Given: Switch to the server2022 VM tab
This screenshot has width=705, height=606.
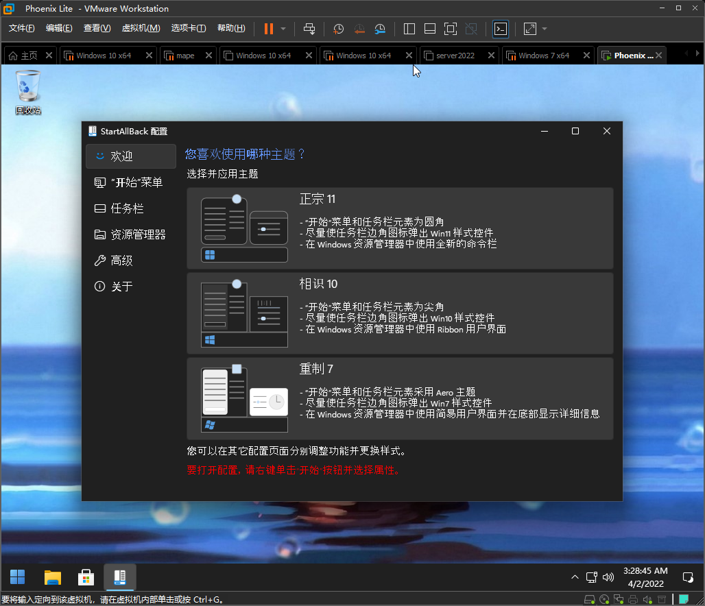Looking at the screenshot, I should click(455, 56).
